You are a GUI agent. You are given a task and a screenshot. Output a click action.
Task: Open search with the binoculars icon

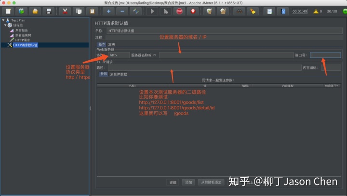(239, 11)
